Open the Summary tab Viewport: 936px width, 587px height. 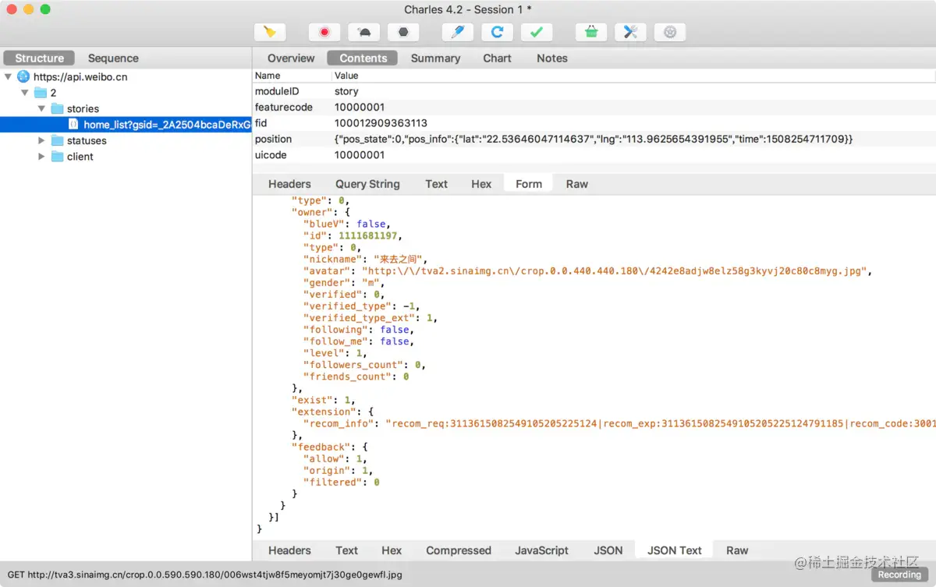pos(435,58)
